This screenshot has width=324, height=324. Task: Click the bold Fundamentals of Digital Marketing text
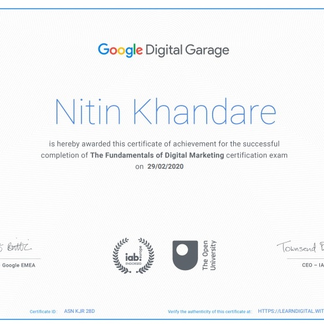coord(157,155)
